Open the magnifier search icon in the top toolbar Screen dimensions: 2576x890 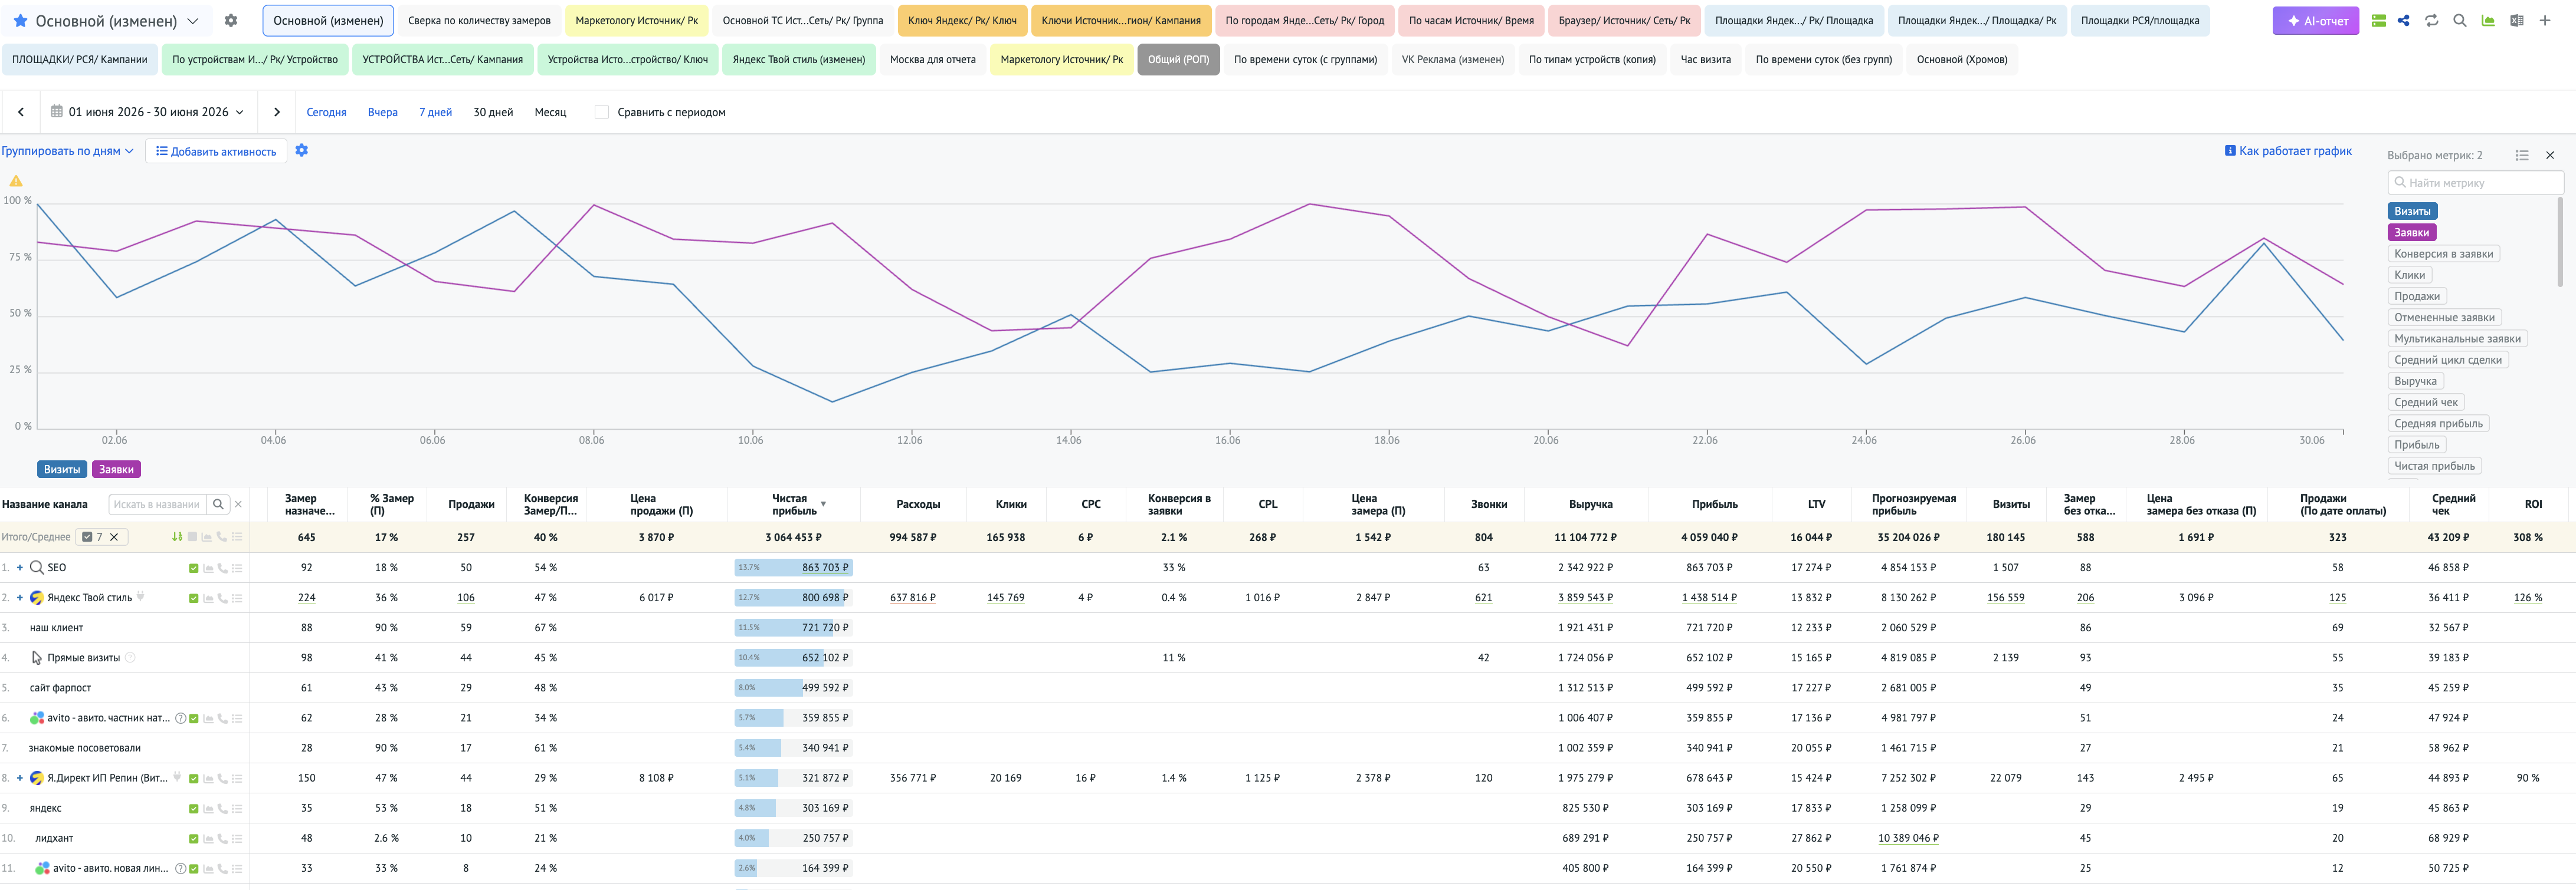click(x=2459, y=20)
